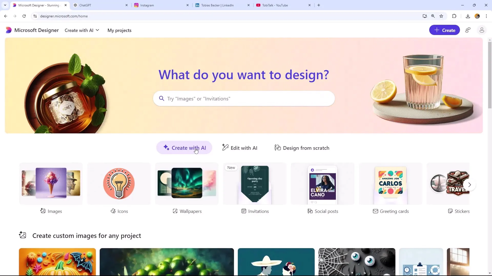Select the Social posts category icon
The width and height of the screenshot is (492, 276).
click(310, 211)
